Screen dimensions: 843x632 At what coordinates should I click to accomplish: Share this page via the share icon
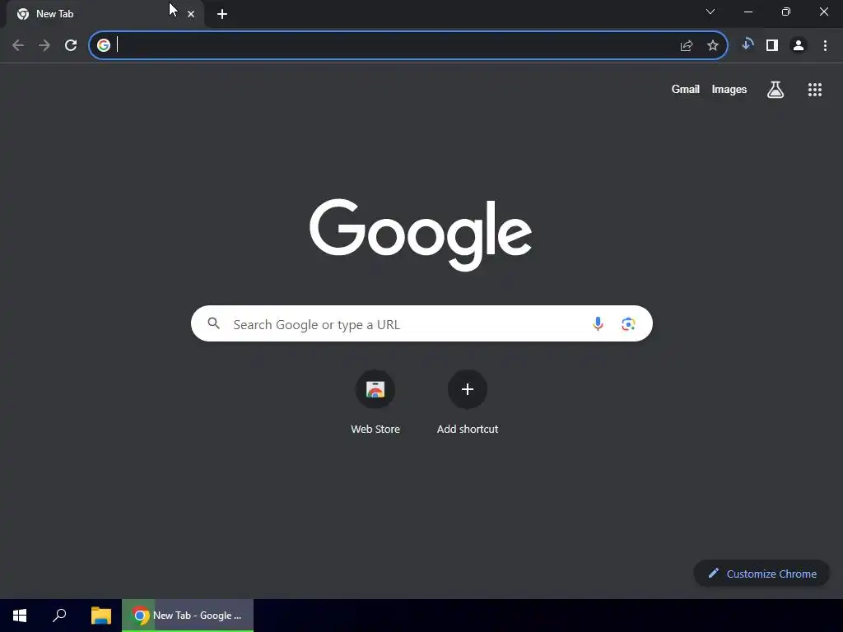pyautogui.click(x=686, y=46)
